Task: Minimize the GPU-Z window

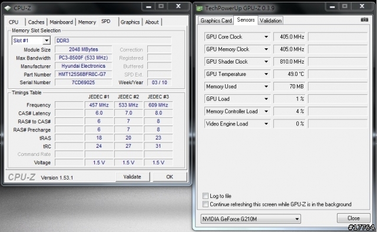Action: (x=332, y=6)
